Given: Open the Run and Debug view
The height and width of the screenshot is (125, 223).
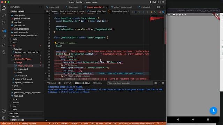Looking at the screenshot, I should pos(4,30).
